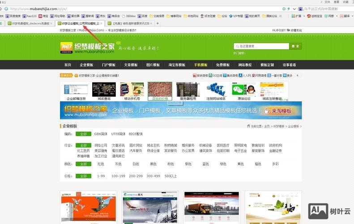Viewport: 354px width, 224px height.
Task: Open the 论坛 bookmark folder
Action: click(x=222, y=16)
